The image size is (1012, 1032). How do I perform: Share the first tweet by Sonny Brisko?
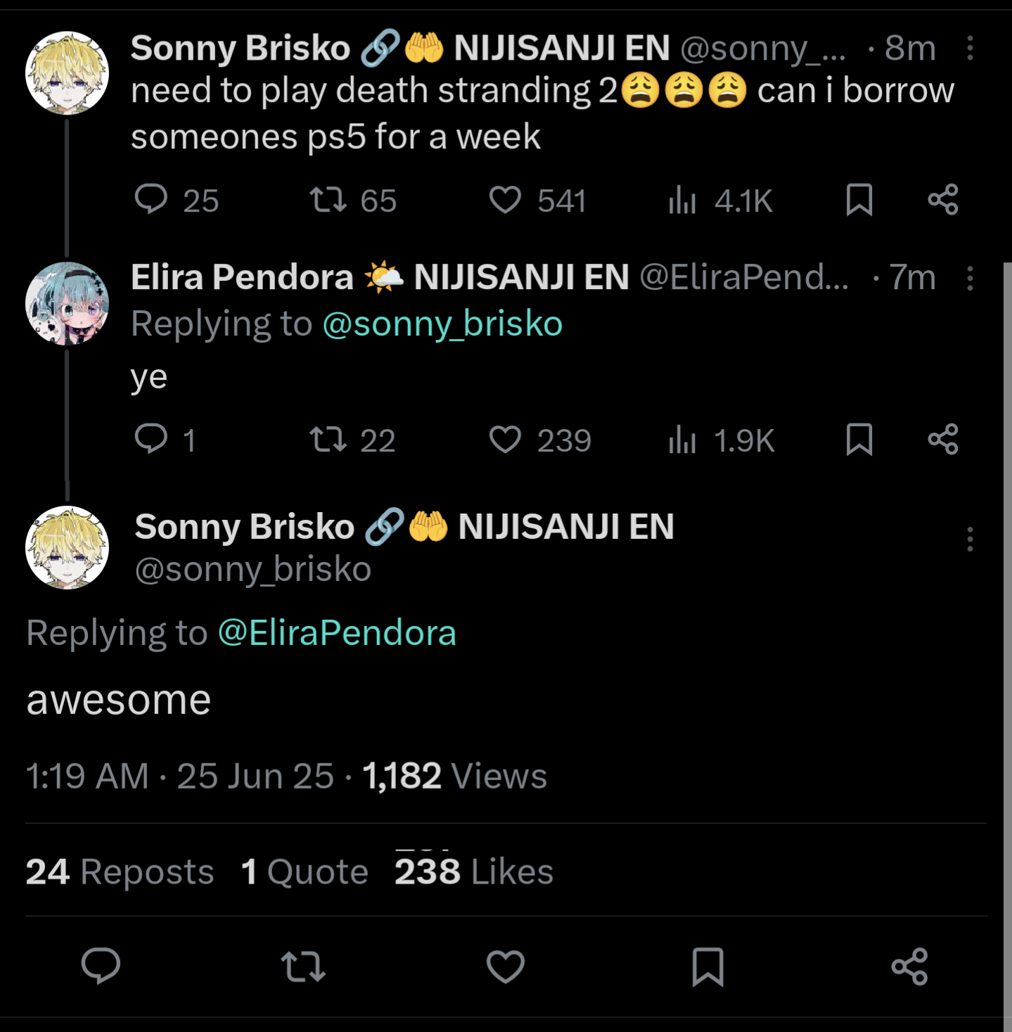(x=943, y=200)
